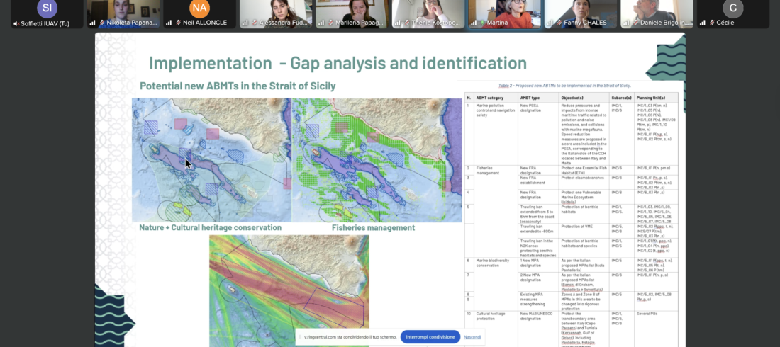This screenshot has width=780, height=347.
Task: Click the C avatar tile for Cécile
Action: (x=732, y=9)
